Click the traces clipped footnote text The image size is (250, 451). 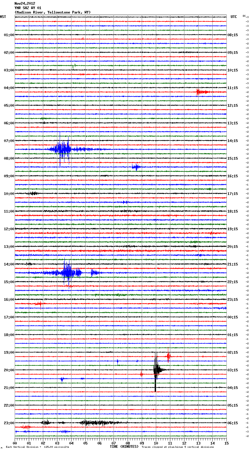tap(178, 447)
